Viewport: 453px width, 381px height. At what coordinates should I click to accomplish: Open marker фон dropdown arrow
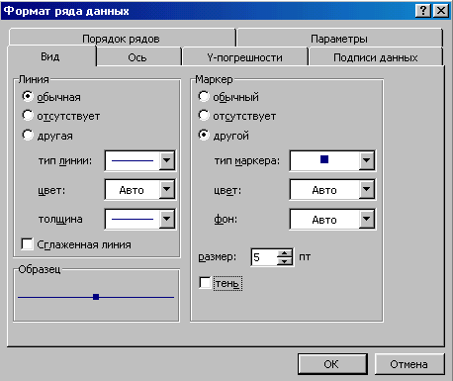point(367,219)
